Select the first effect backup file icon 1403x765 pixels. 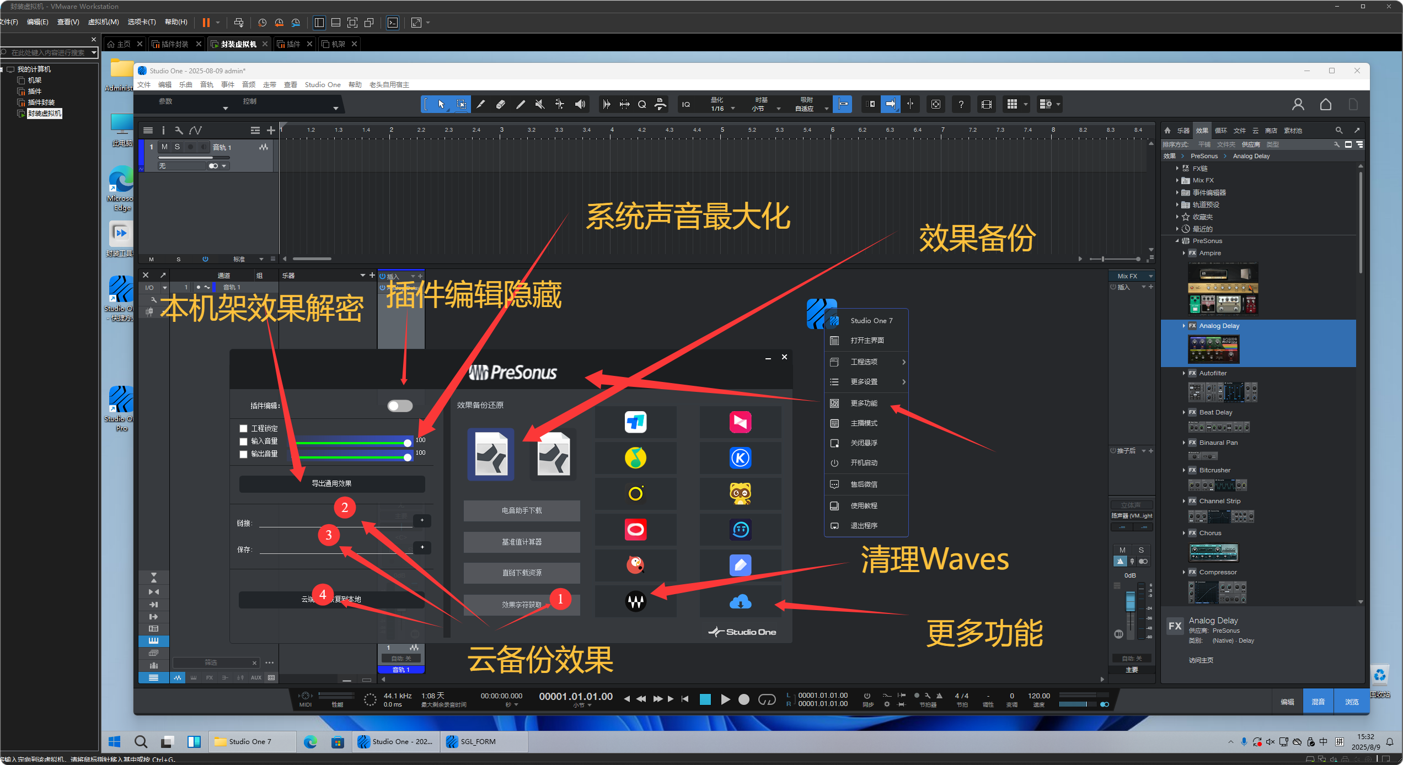491,454
